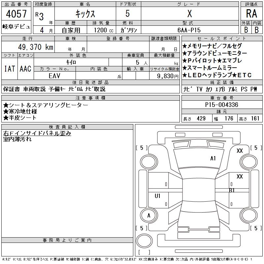264x264 pixels.
Task: Click shift type IAT
Action: 10,69
